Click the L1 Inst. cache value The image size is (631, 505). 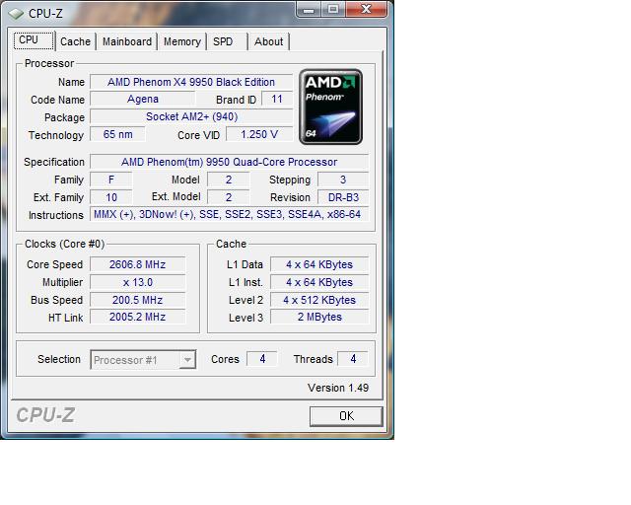(319, 282)
